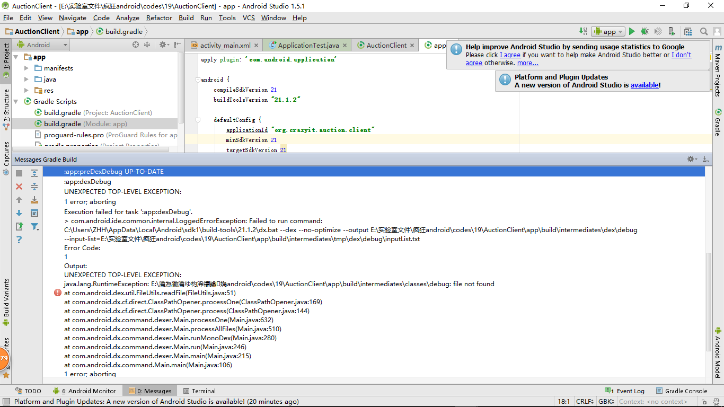724x407 pixels.
Task: Click 'available' update link
Action: 644,85
